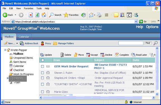Click the Mail envelope toolbar icon

coord(91,15)
